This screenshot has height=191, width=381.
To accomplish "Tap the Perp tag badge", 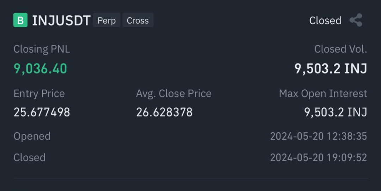I will 107,20.
